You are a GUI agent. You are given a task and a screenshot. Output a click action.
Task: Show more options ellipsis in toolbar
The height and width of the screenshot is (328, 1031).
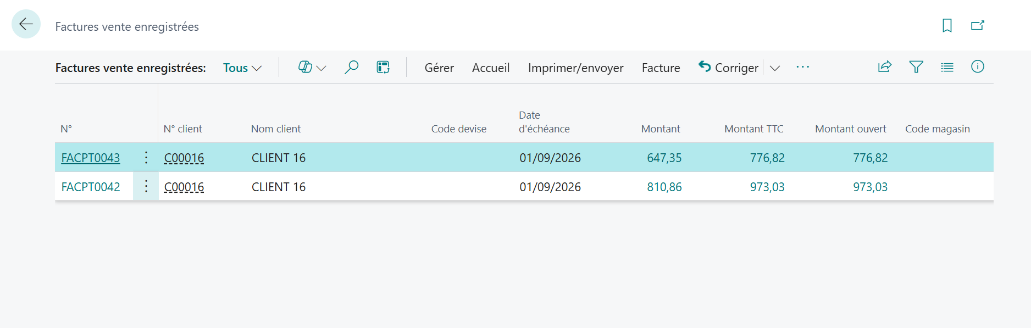pos(803,67)
